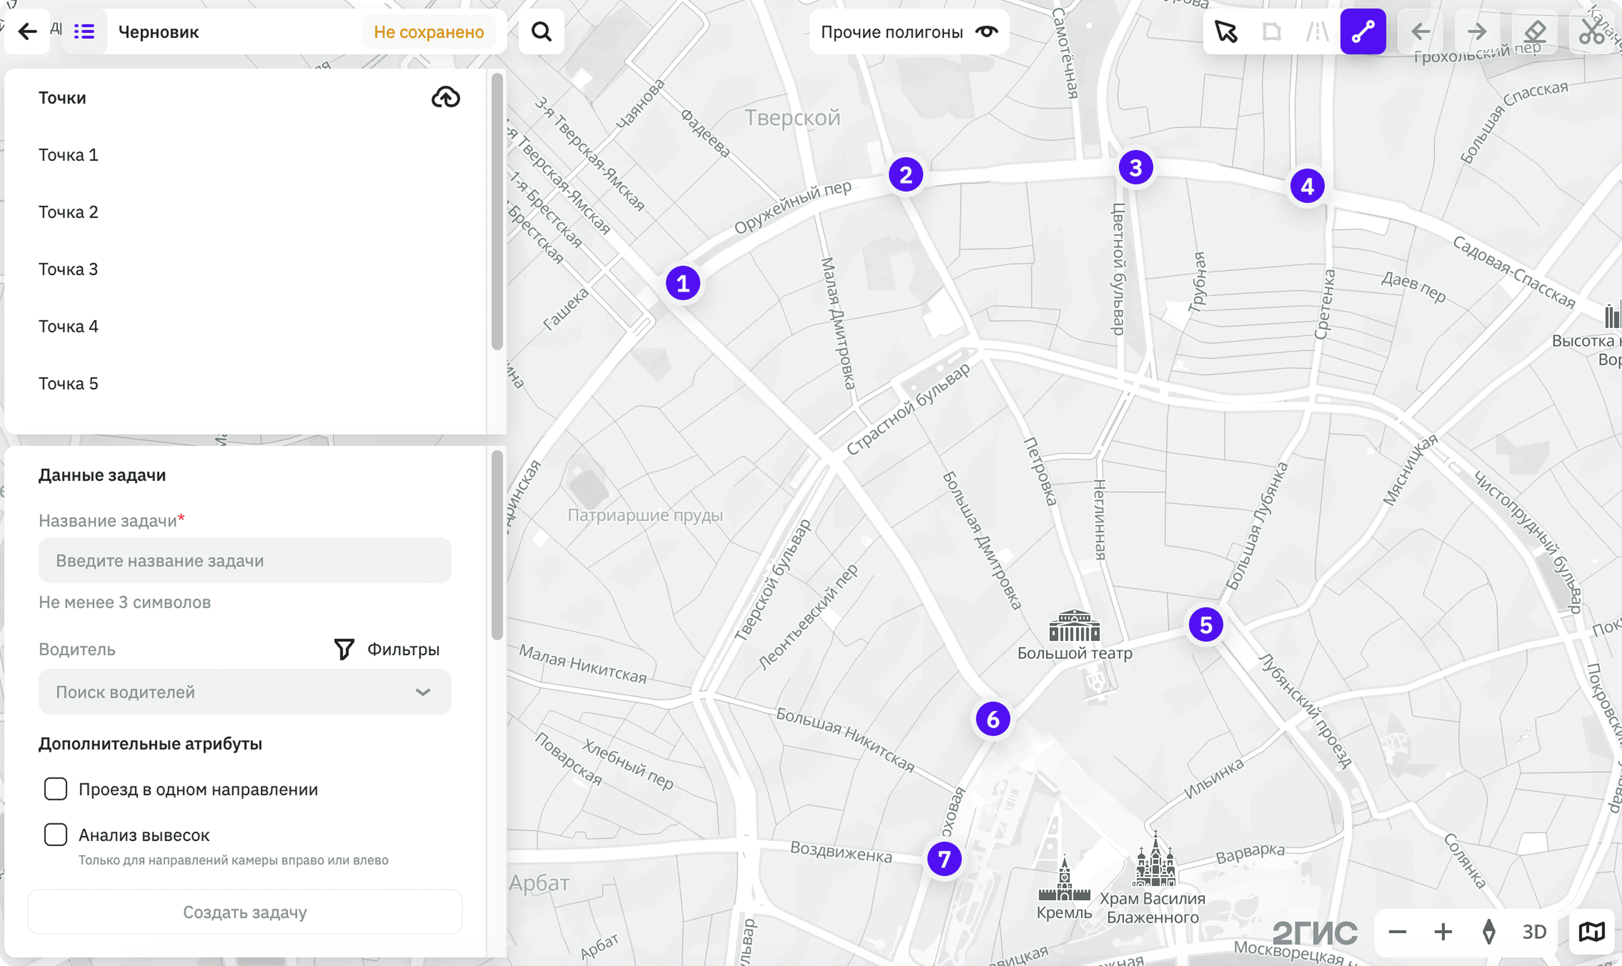1622x966 pixels.
Task: Toggle the purple list panel icon
Action: click(84, 31)
